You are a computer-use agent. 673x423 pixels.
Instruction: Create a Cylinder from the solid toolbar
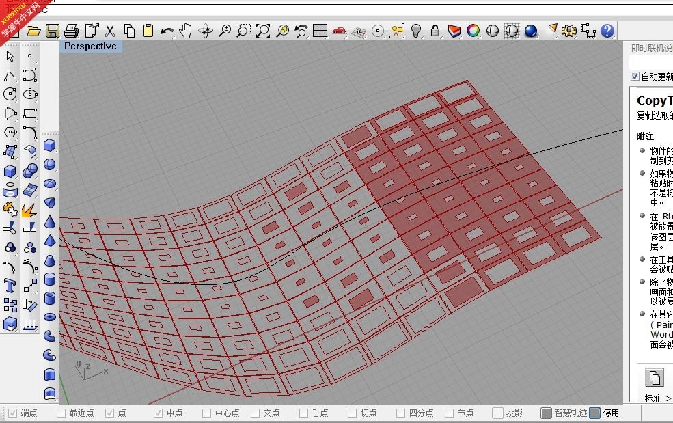pyautogui.click(x=50, y=279)
